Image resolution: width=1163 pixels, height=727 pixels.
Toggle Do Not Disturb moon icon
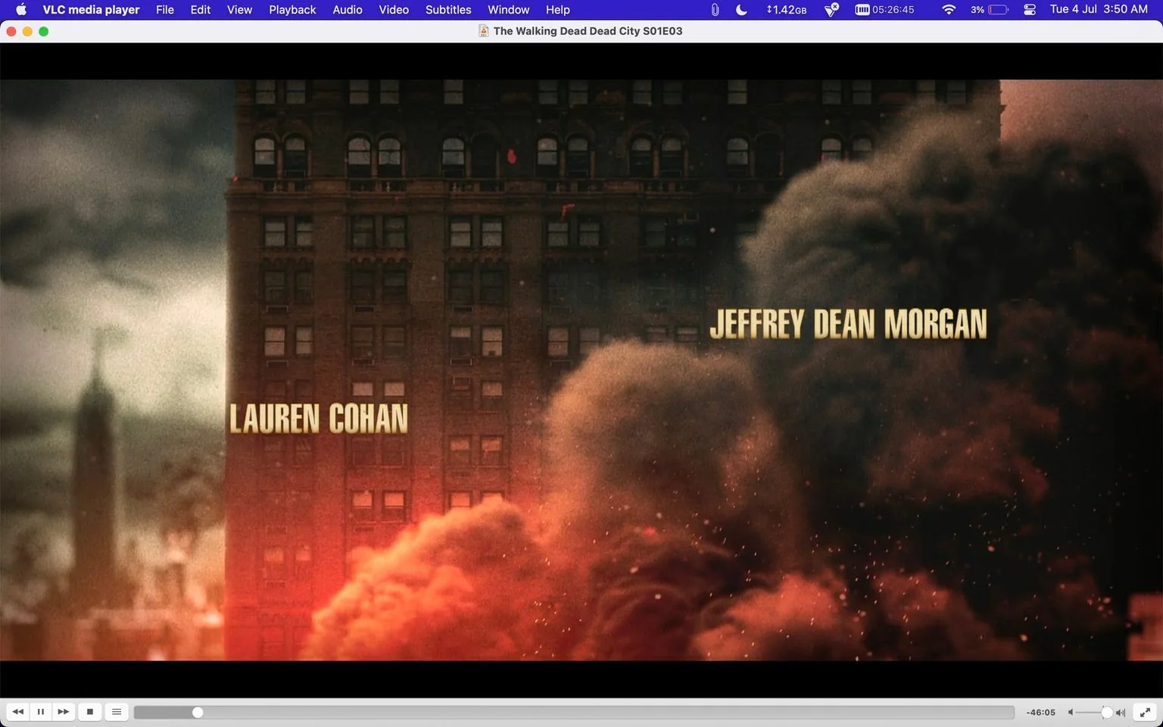[x=741, y=10]
